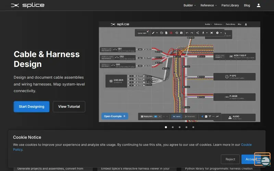Screen dimensions: 274x171
Task: Select the fourth carousel dot
Action: (x=186, y=127)
